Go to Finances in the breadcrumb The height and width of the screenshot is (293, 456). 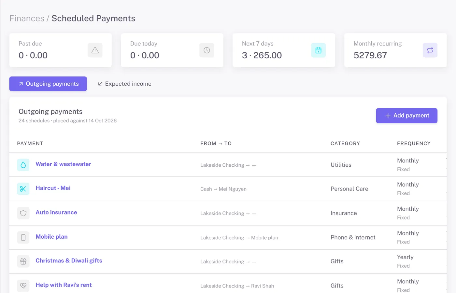27,18
